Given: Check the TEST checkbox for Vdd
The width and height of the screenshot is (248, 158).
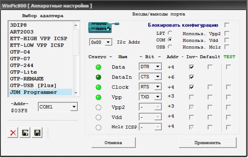Looking at the screenshot, I should pos(228,117).
